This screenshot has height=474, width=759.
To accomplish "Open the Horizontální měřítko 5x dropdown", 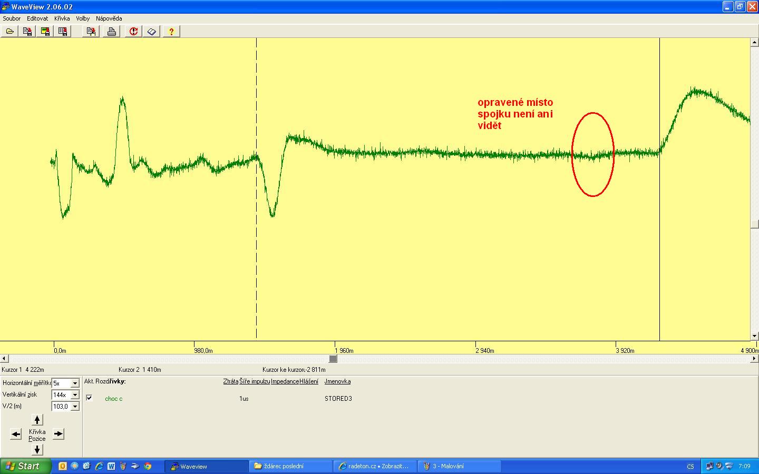I will point(75,383).
